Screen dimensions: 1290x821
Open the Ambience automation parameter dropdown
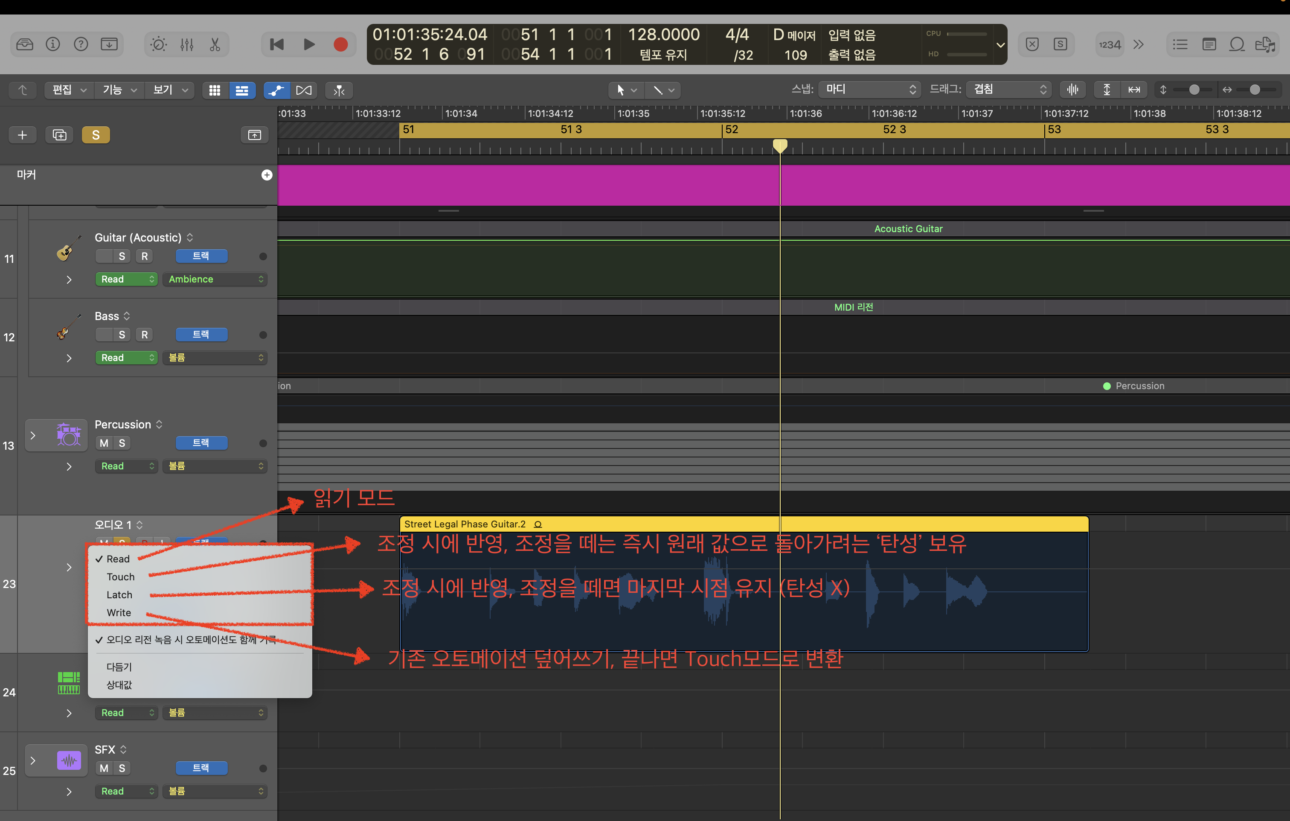tap(215, 279)
